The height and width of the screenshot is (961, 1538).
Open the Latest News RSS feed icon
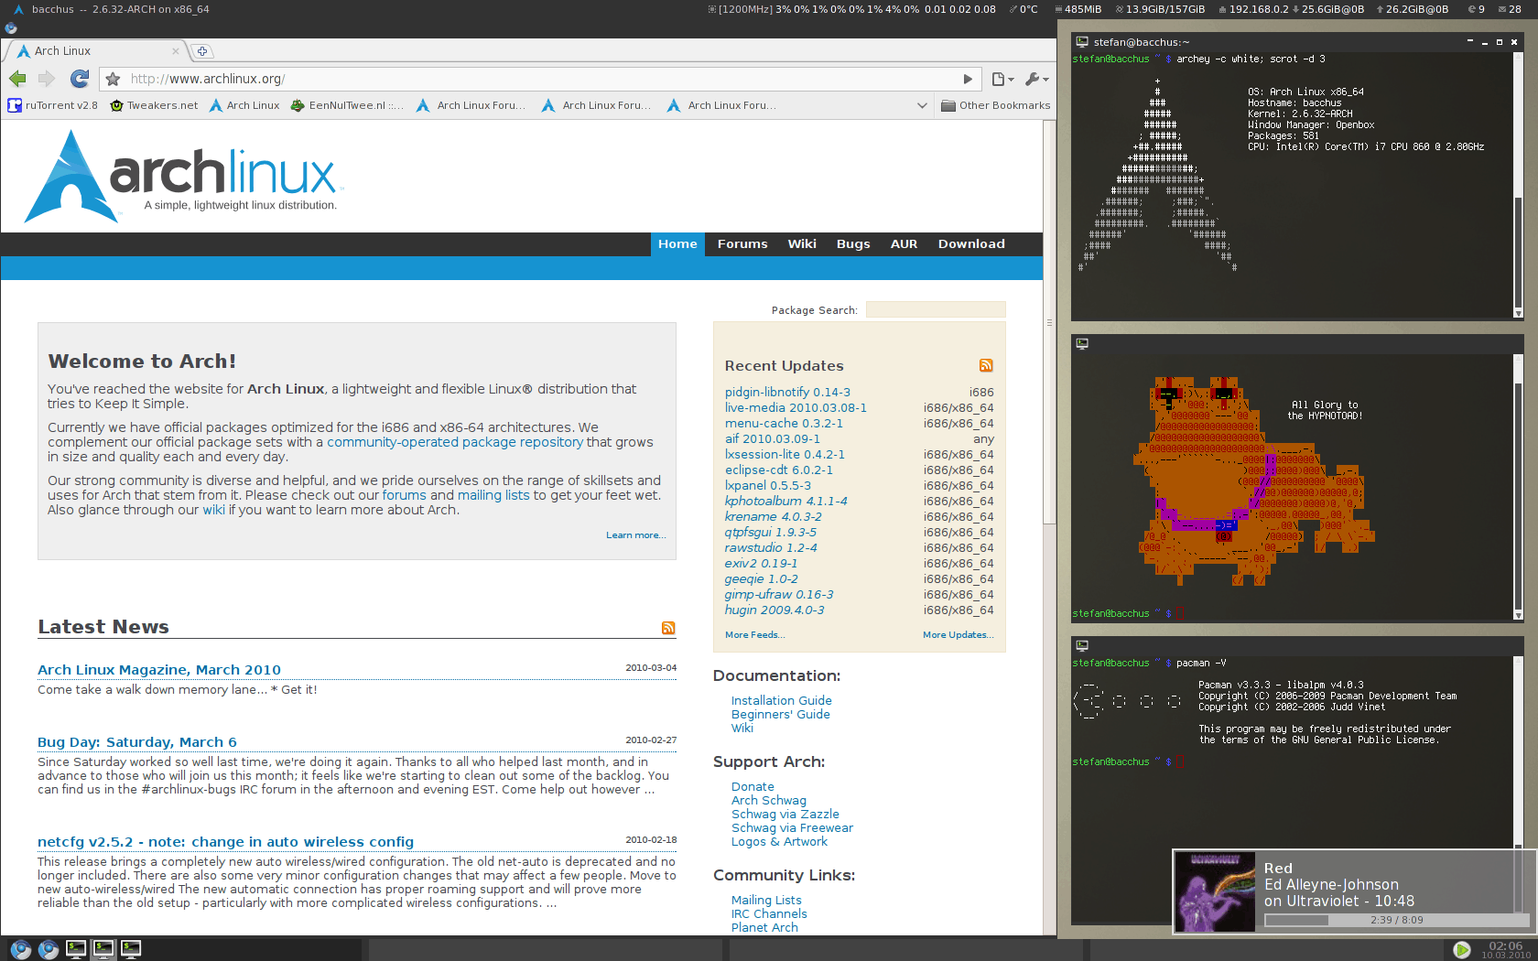coord(668,628)
